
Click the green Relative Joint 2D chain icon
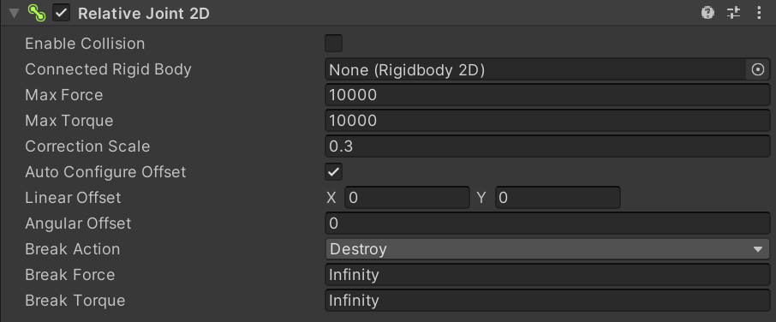(37, 13)
